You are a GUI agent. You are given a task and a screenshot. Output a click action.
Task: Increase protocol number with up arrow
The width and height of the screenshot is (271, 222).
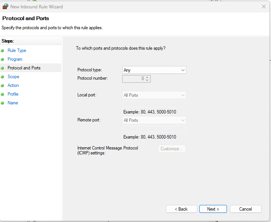pos(147,77)
